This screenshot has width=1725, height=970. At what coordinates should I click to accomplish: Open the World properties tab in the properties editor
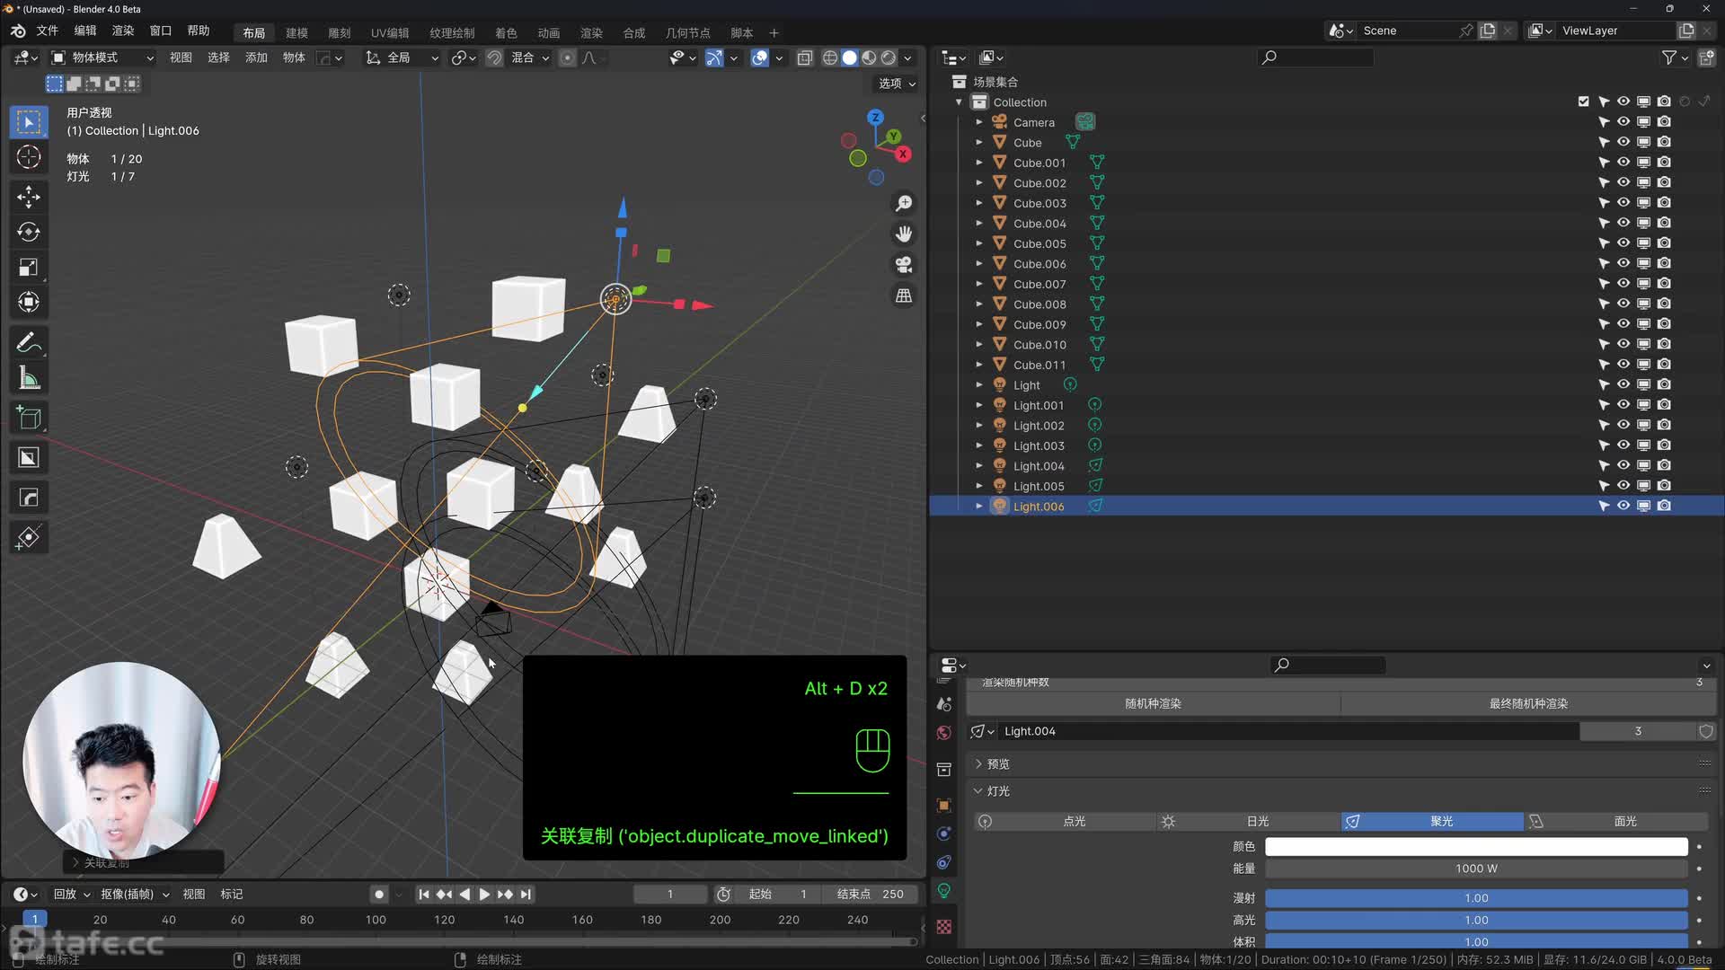tap(943, 732)
